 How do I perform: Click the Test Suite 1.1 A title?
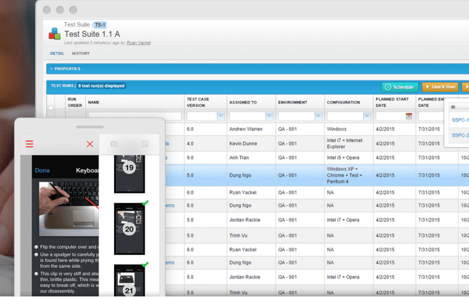pos(92,34)
